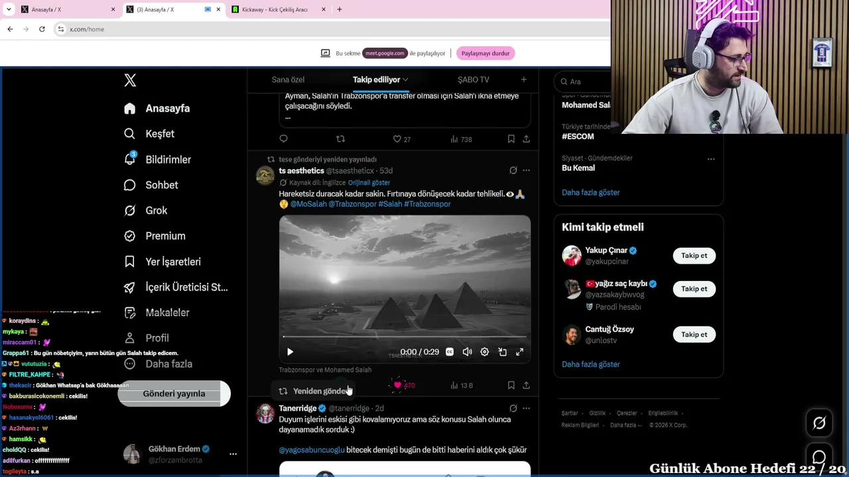Stop sharing with Paylaşmayı durdur
The image size is (849, 477).
[x=486, y=54]
